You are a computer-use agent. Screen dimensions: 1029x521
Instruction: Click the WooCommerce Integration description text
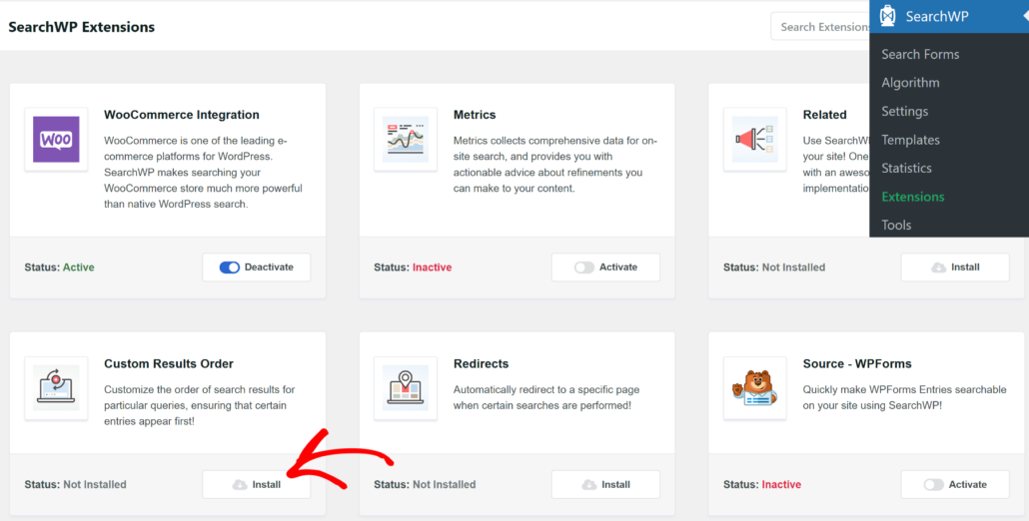coord(203,173)
